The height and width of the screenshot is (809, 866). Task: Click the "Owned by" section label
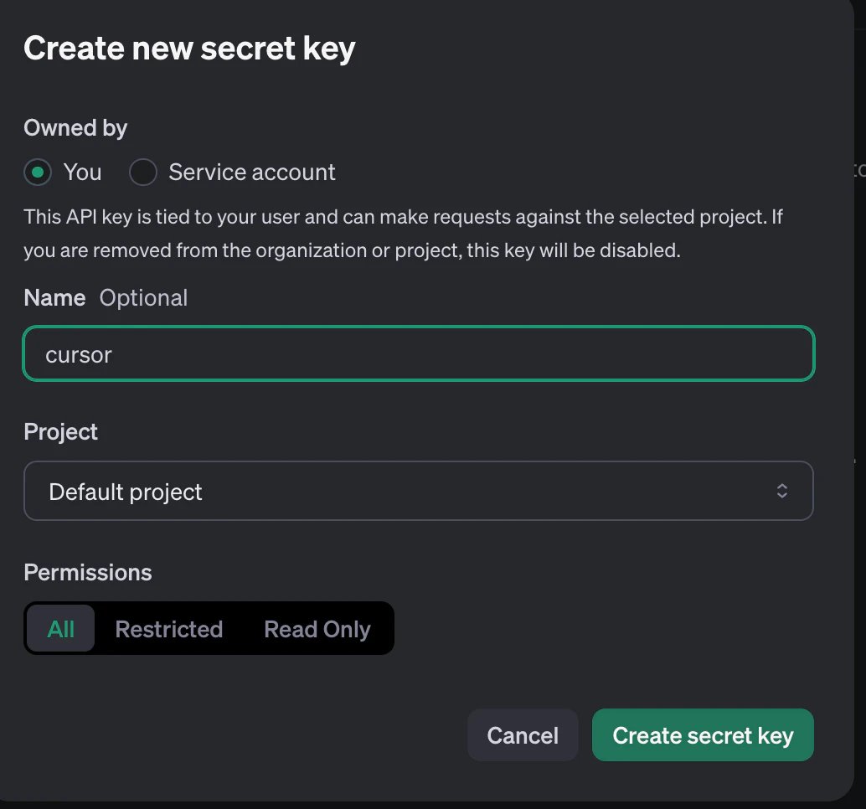pyautogui.click(x=75, y=128)
